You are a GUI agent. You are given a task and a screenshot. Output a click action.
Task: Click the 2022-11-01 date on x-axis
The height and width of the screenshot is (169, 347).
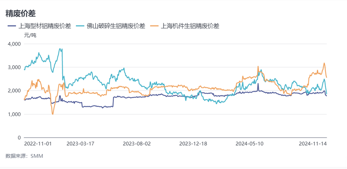tap(38, 144)
